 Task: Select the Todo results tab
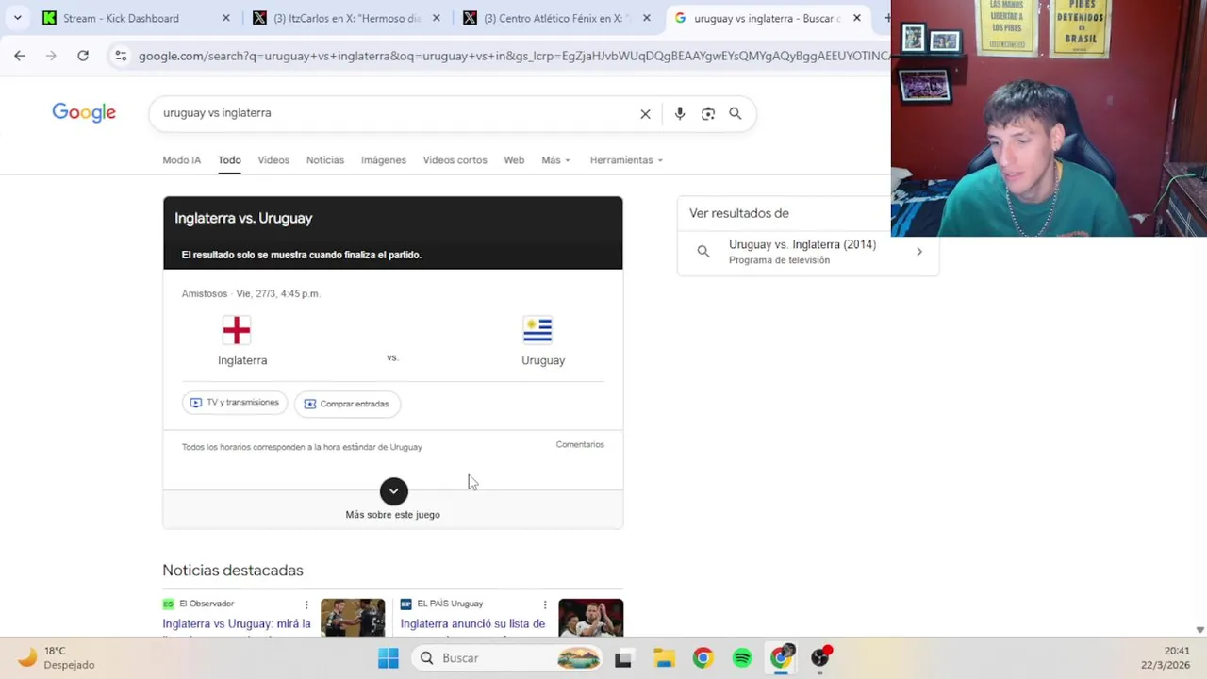[x=229, y=160]
